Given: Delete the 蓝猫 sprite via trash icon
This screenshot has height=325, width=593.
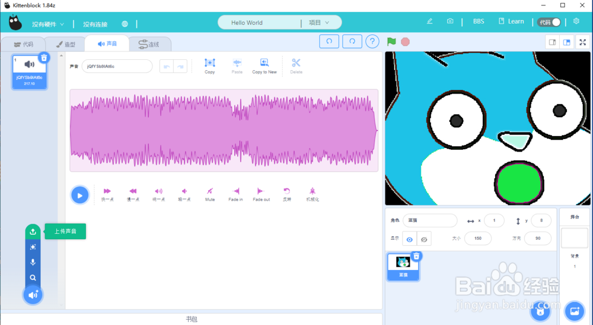Looking at the screenshot, I should (416, 257).
